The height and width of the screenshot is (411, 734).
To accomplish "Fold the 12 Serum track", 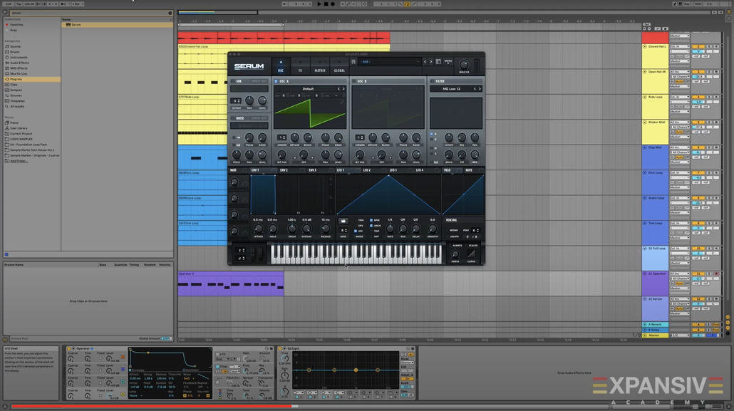I will click(x=645, y=298).
